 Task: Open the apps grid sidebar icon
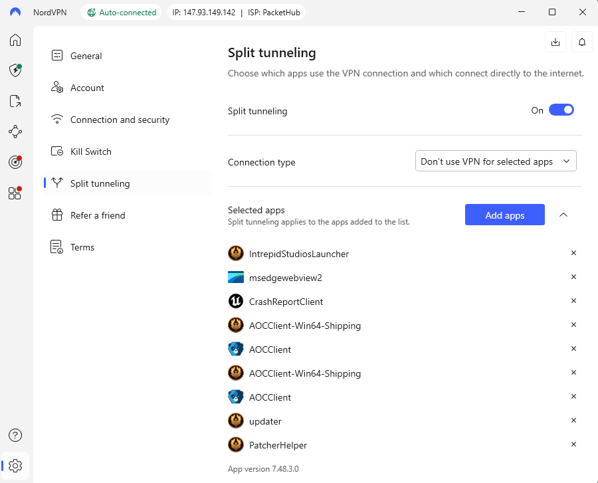point(15,193)
